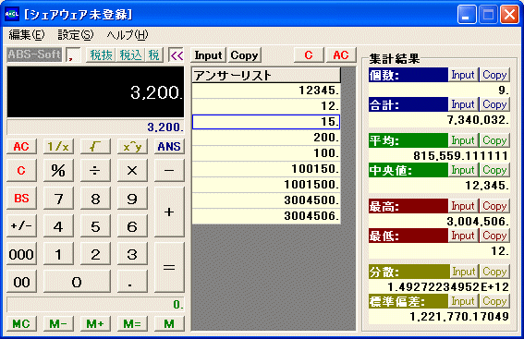Click the divide key
This screenshot has width=524, height=339.
[95, 170]
